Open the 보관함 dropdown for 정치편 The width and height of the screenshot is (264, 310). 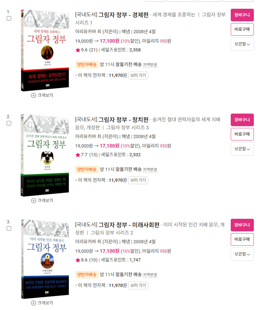(x=242, y=149)
